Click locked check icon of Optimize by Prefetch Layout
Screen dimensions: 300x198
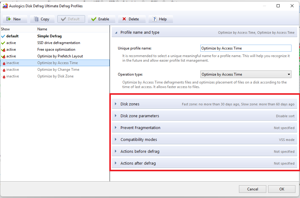[x=3, y=56]
